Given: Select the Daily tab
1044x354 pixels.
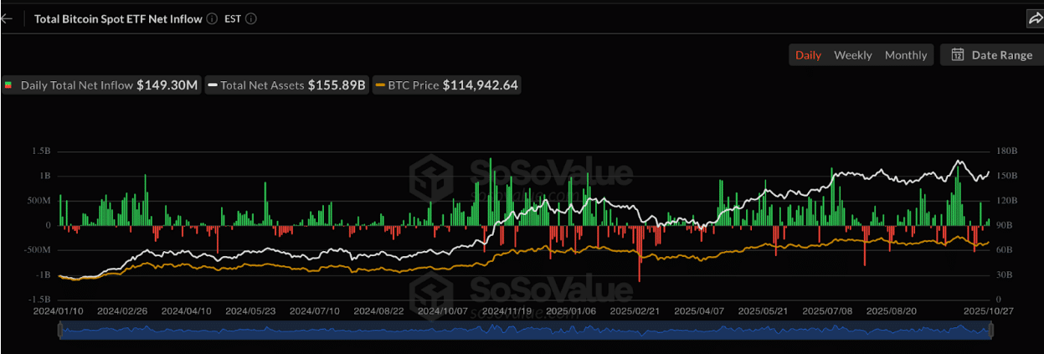Looking at the screenshot, I should tap(808, 55).
